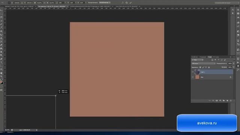This screenshot has width=240, height=135.
Task: Select the History Brush tool
Action: (x=1, y=42)
